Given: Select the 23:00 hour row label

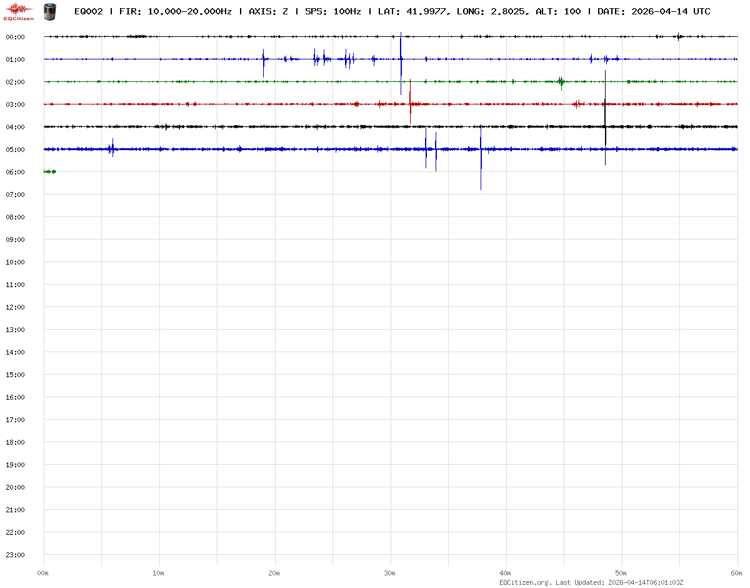Looking at the screenshot, I should [x=15, y=555].
